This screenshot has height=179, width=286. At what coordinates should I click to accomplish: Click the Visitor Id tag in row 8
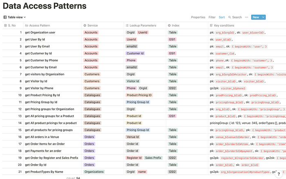133,81
